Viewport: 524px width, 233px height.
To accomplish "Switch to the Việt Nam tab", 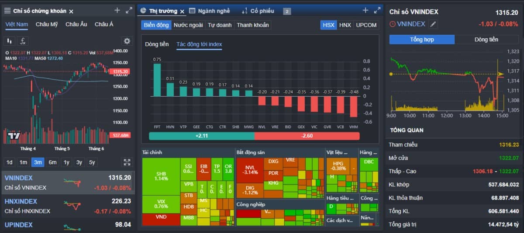I will tap(17, 24).
